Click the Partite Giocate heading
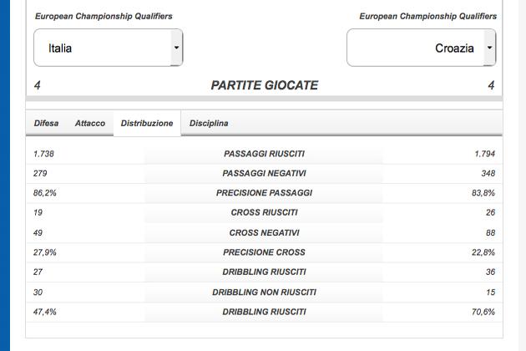The width and height of the screenshot is (526, 351). (264, 85)
